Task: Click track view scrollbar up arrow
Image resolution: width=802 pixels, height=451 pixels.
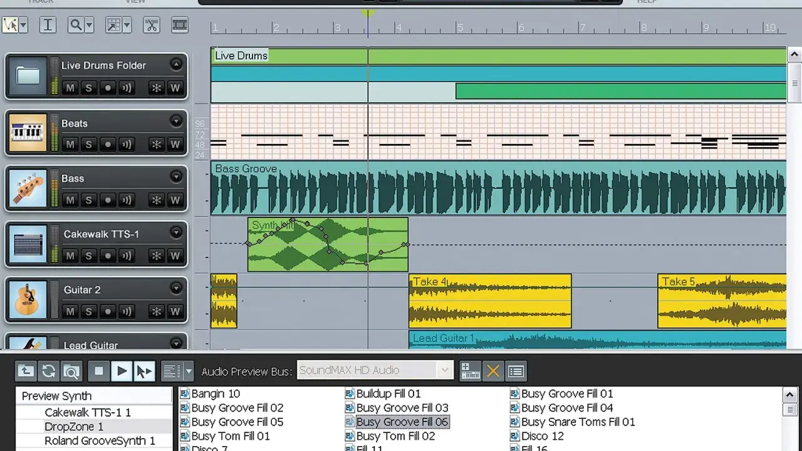Action: coord(794,54)
